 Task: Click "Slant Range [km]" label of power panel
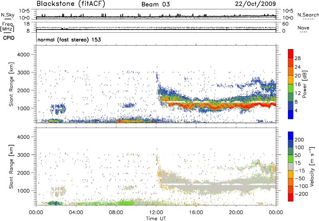11,85
